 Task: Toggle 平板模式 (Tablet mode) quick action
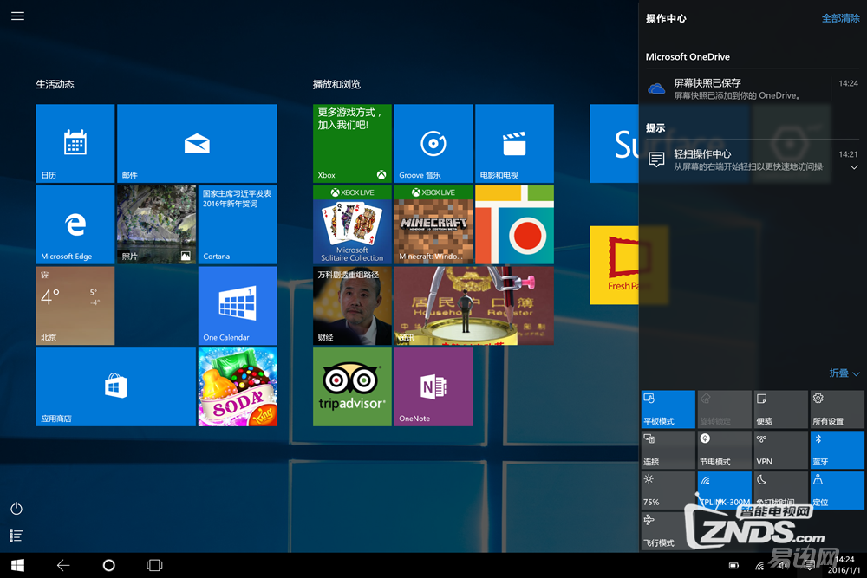click(668, 409)
